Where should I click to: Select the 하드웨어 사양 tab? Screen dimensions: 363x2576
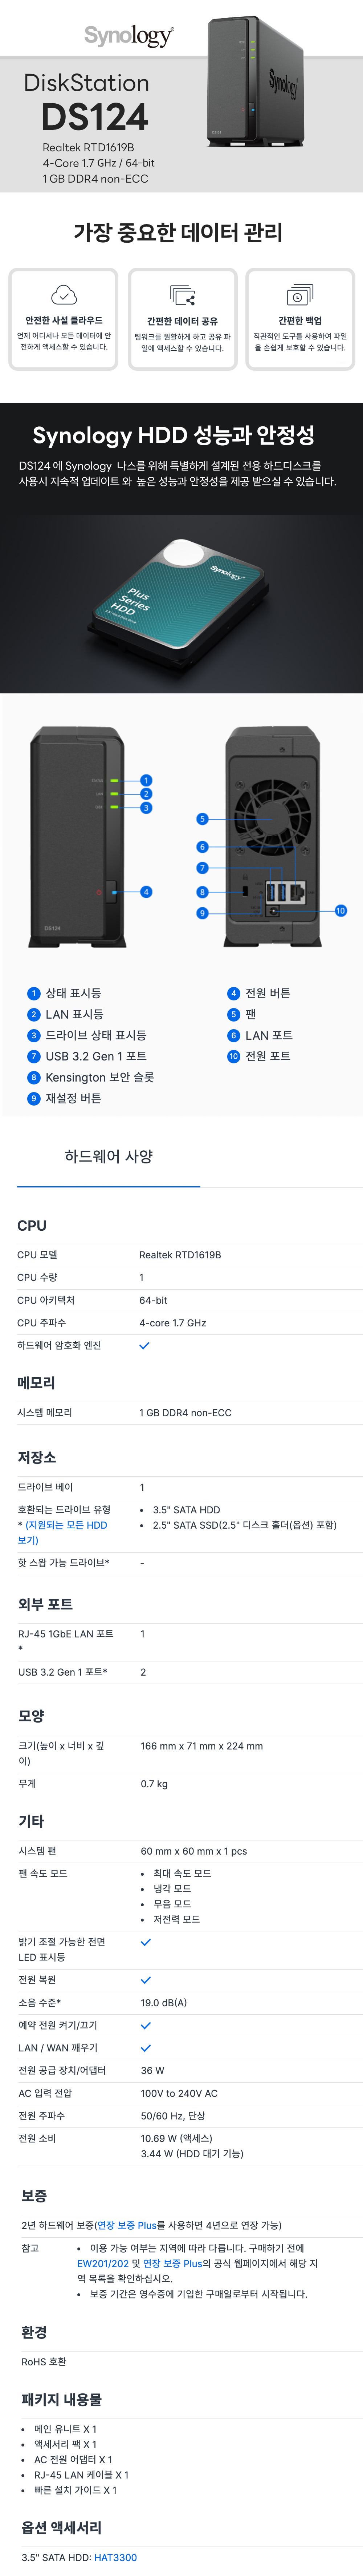point(109,1156)
